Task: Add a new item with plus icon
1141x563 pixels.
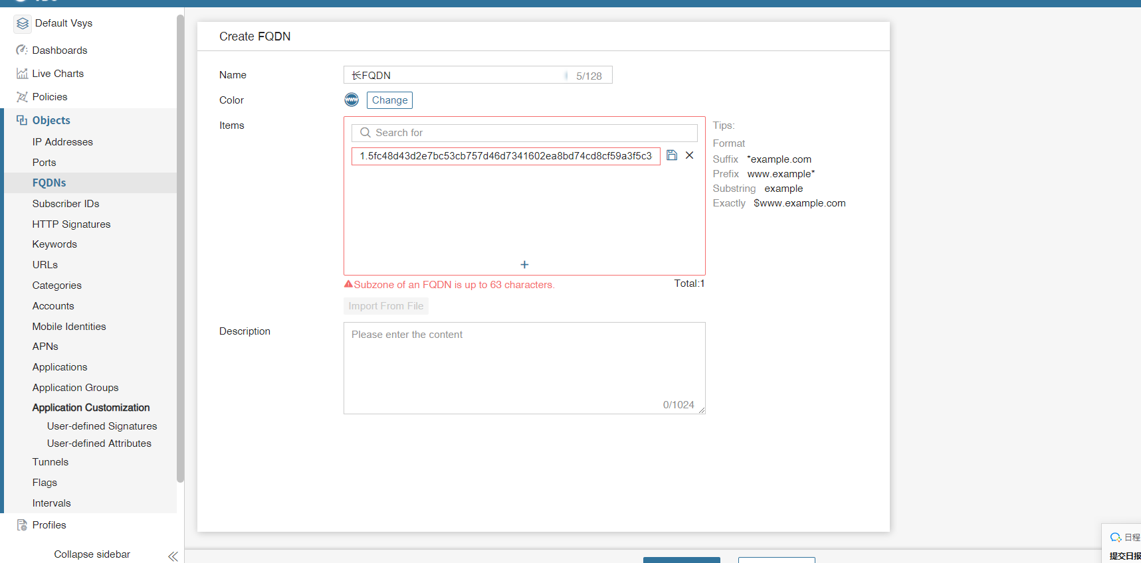Action: pos(524,265)
